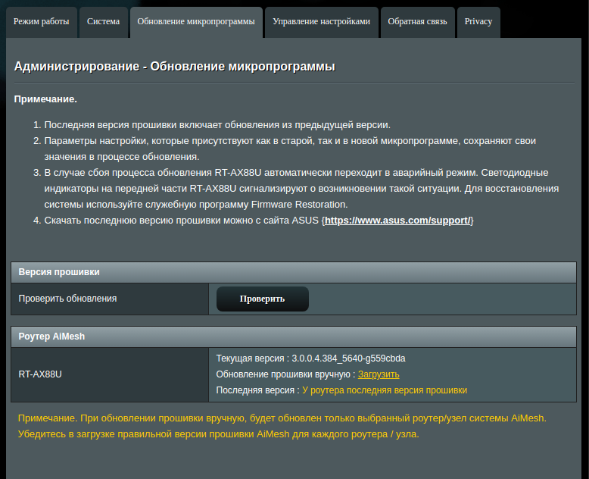Switch to the Privacy tab
The height and width of the screenshot is (479, 589).
click(478, 21)
